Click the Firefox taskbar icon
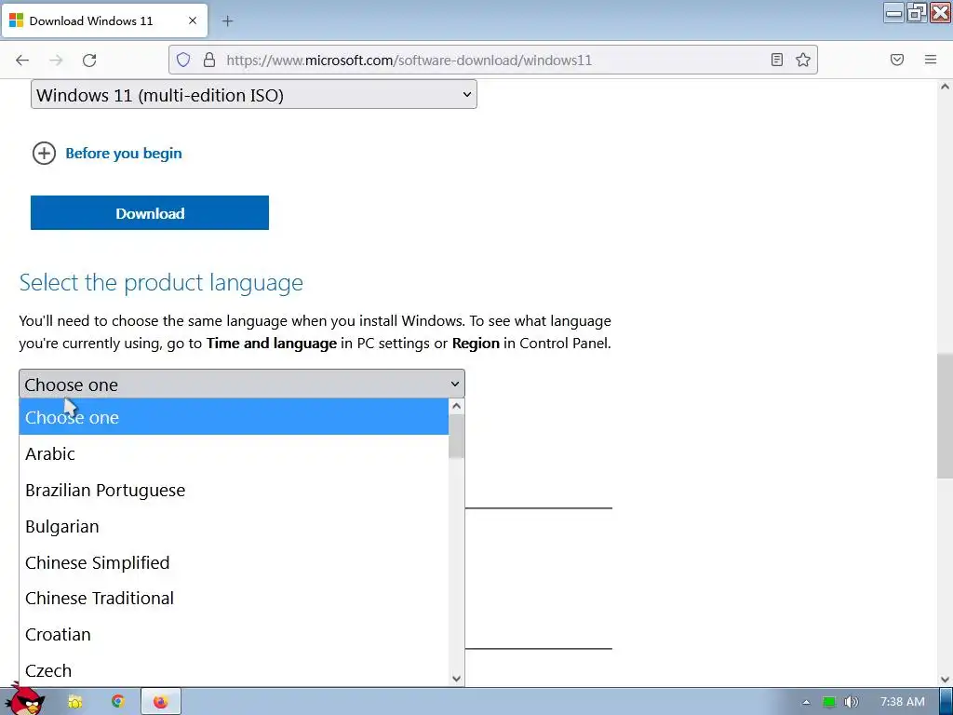The image size is (953, 715). pyautogui.click(x=160, y=702)
